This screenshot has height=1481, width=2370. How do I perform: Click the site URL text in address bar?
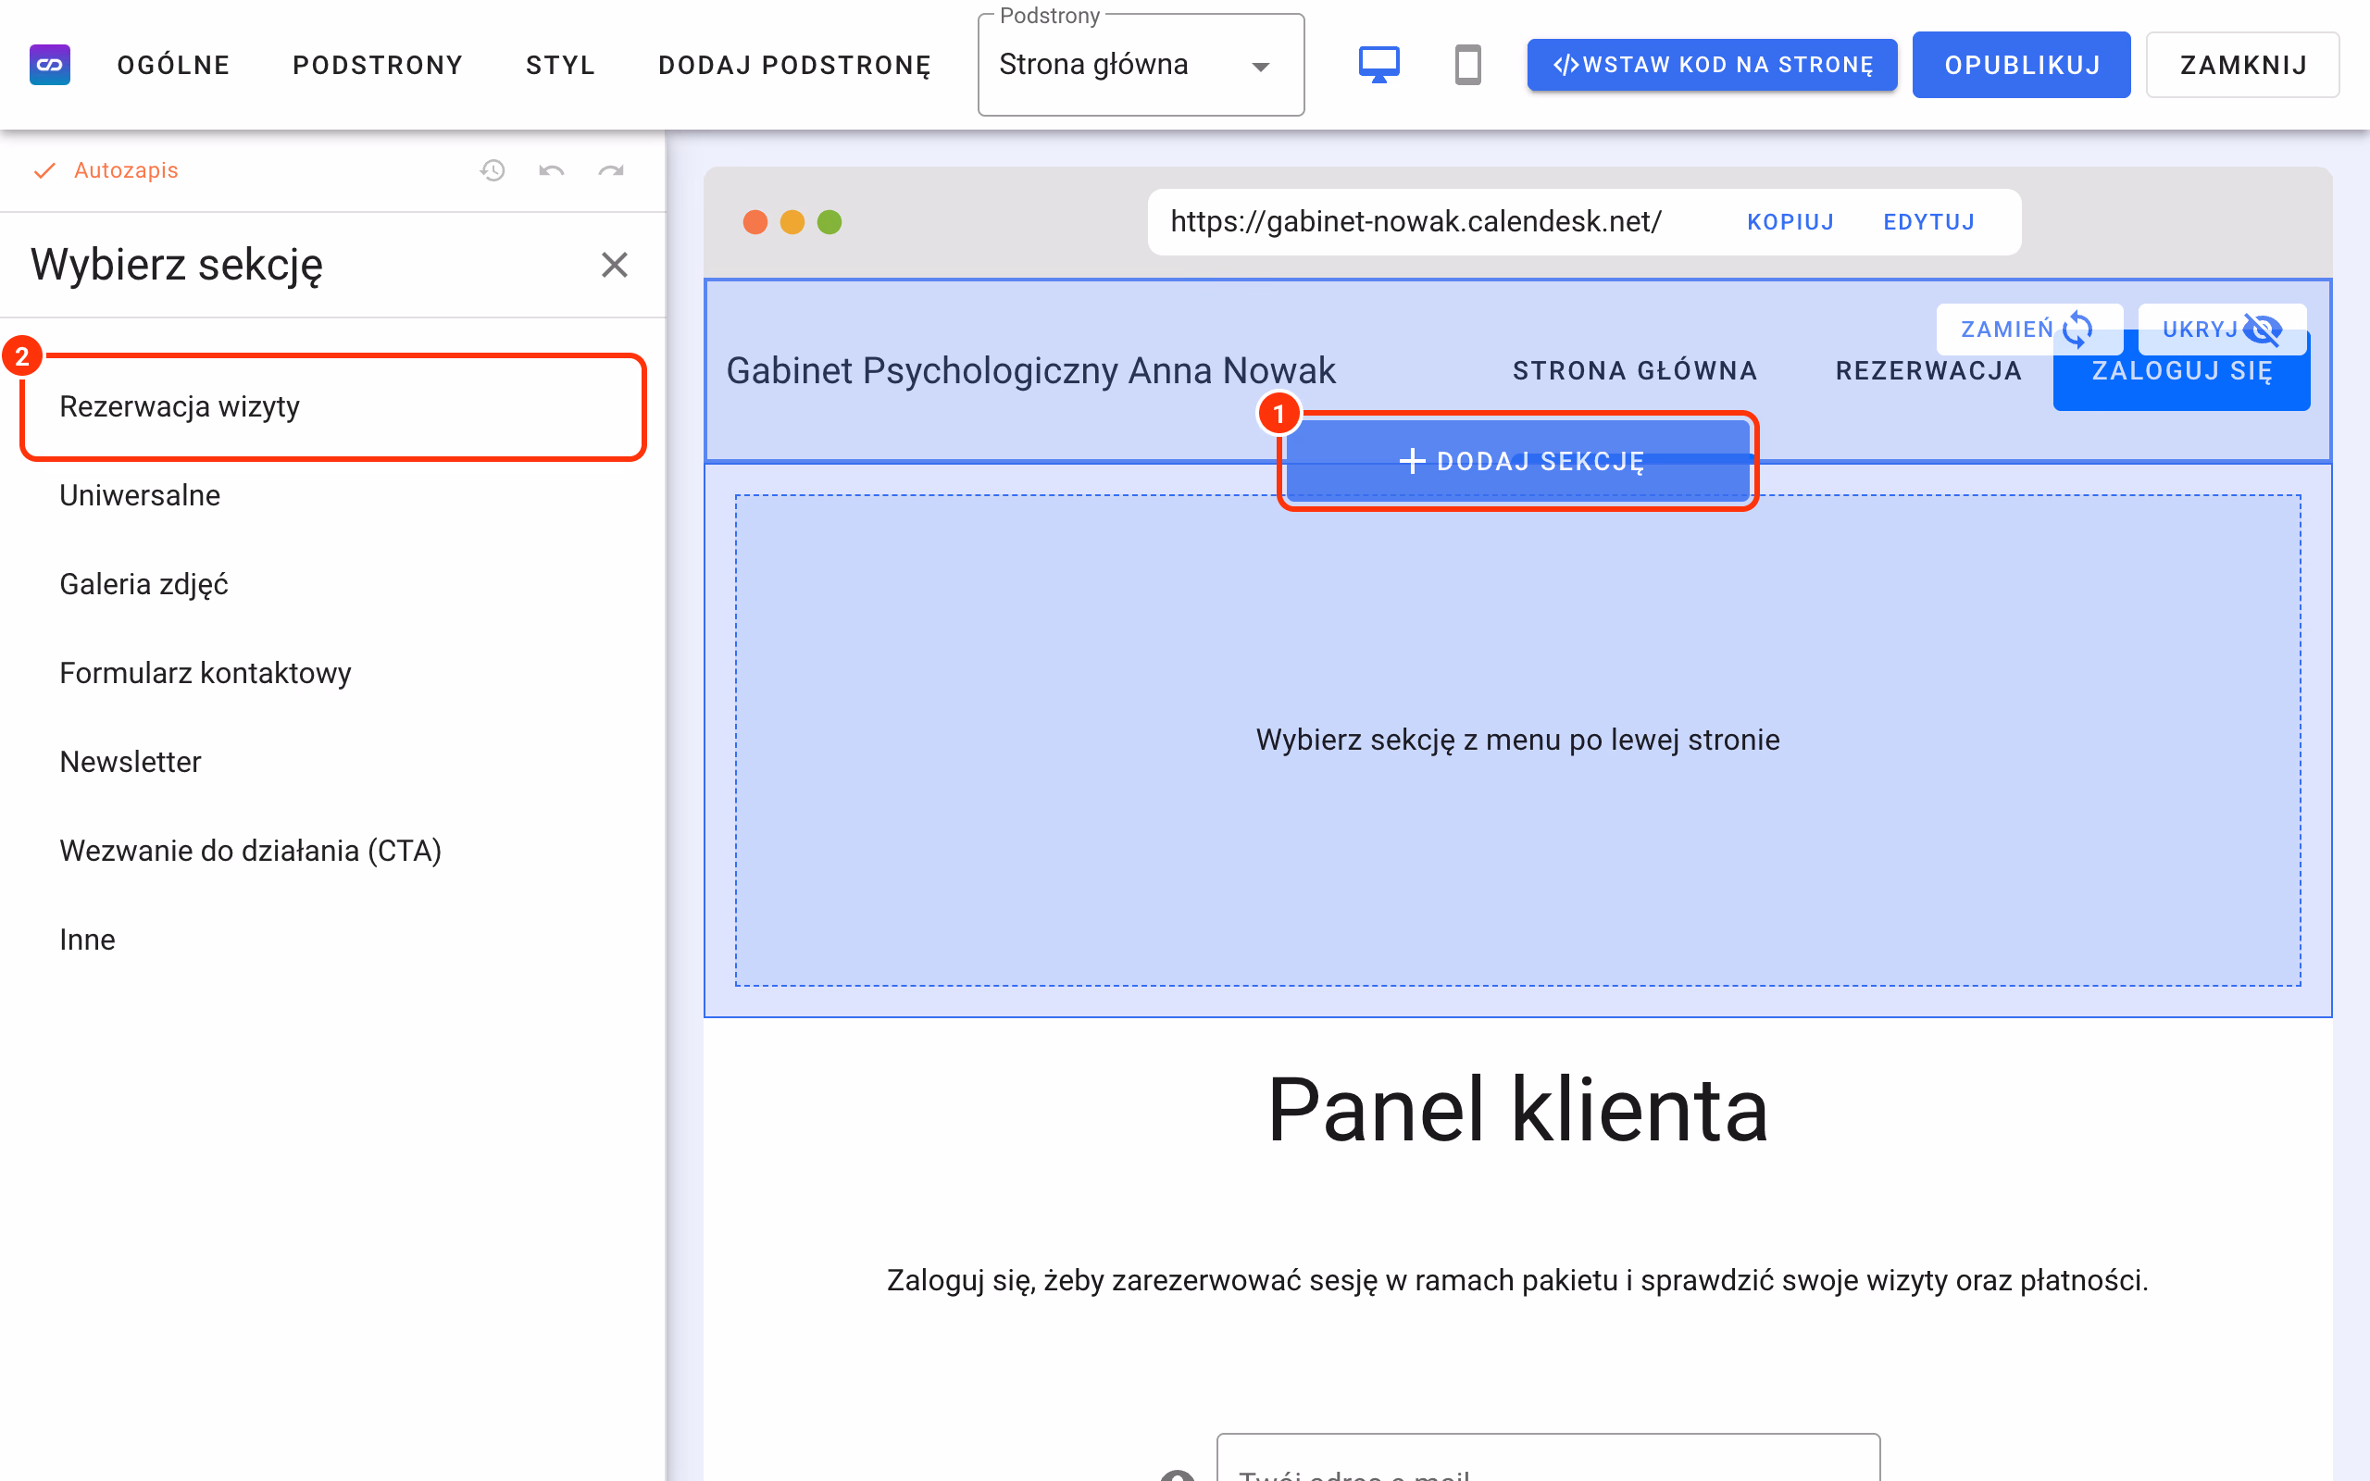click(x=1416, y=222)
